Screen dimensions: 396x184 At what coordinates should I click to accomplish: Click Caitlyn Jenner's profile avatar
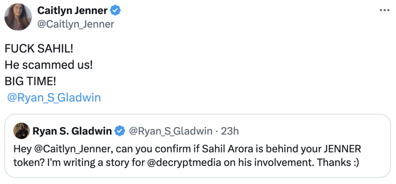[x=18, y=17]
